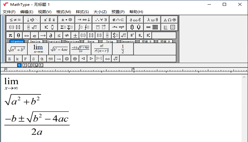Open the boxes templates palette

pos(170,27)
